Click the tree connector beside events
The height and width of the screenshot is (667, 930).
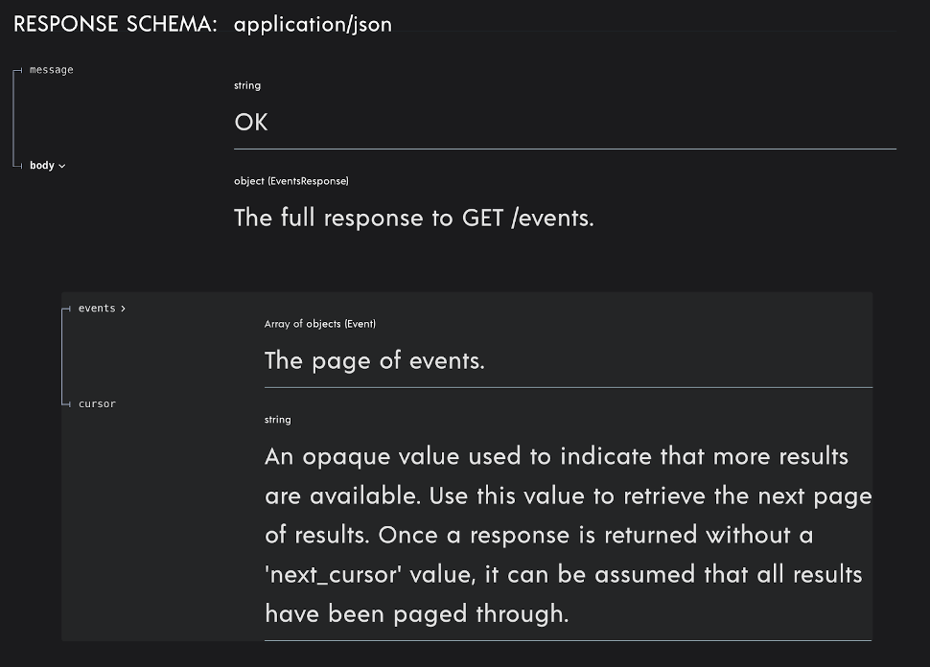tap(66, 309)
